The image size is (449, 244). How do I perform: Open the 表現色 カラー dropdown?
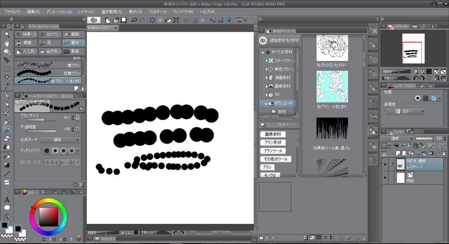[x=405, y=111]
